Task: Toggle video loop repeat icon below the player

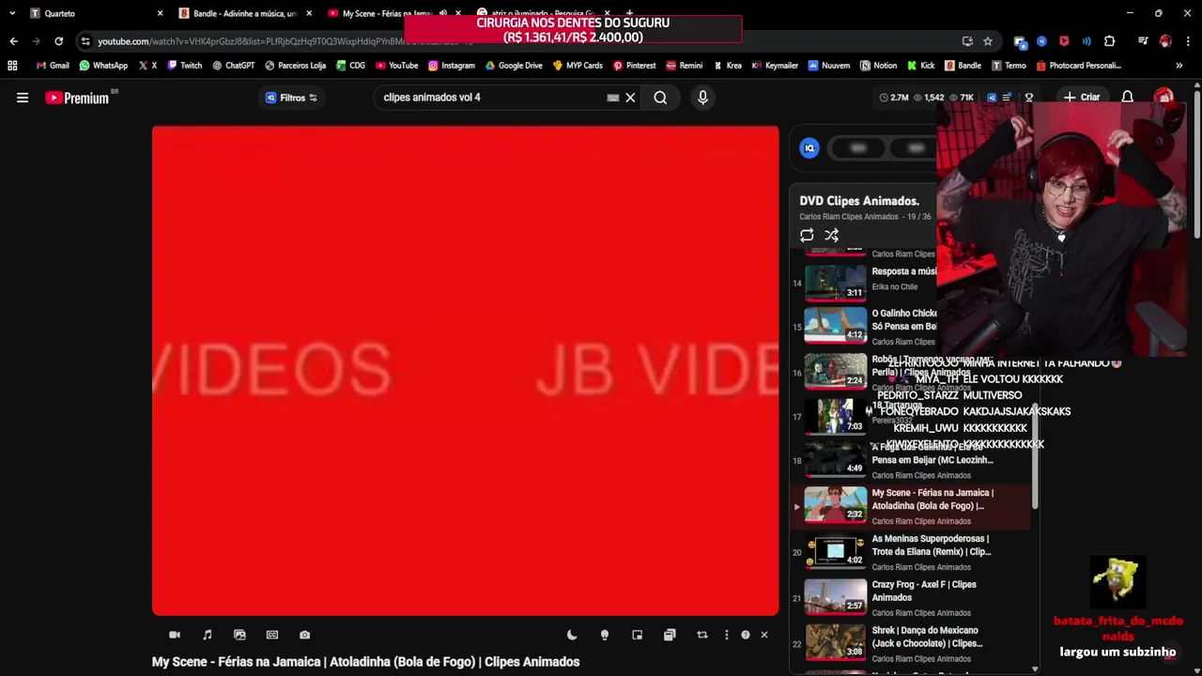Action: click(701, 635)
